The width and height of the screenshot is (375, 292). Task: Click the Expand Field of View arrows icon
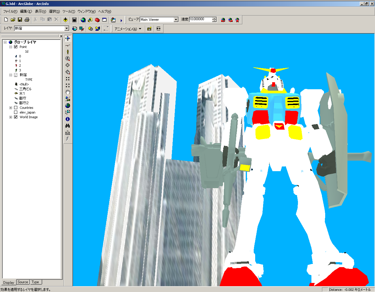point(68,85)
